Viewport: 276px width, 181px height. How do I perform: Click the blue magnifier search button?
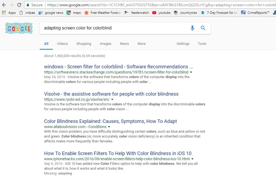click(x=203, y=28)
